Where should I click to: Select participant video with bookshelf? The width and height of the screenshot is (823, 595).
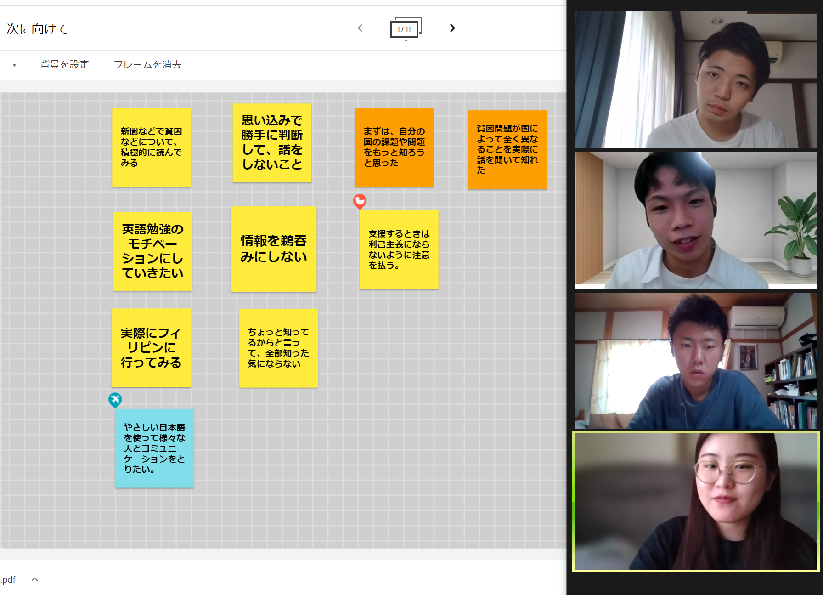tap(696, 361)
